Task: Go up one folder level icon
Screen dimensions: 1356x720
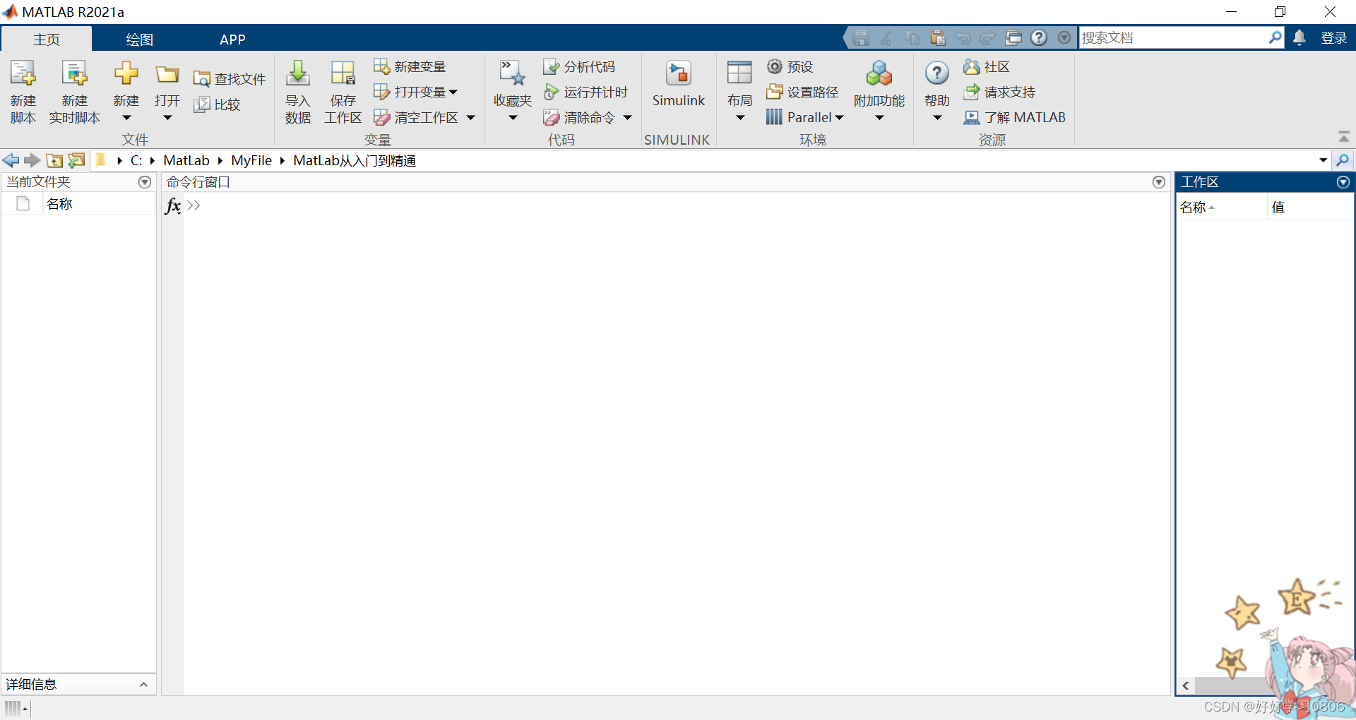Action: (54, 160)
